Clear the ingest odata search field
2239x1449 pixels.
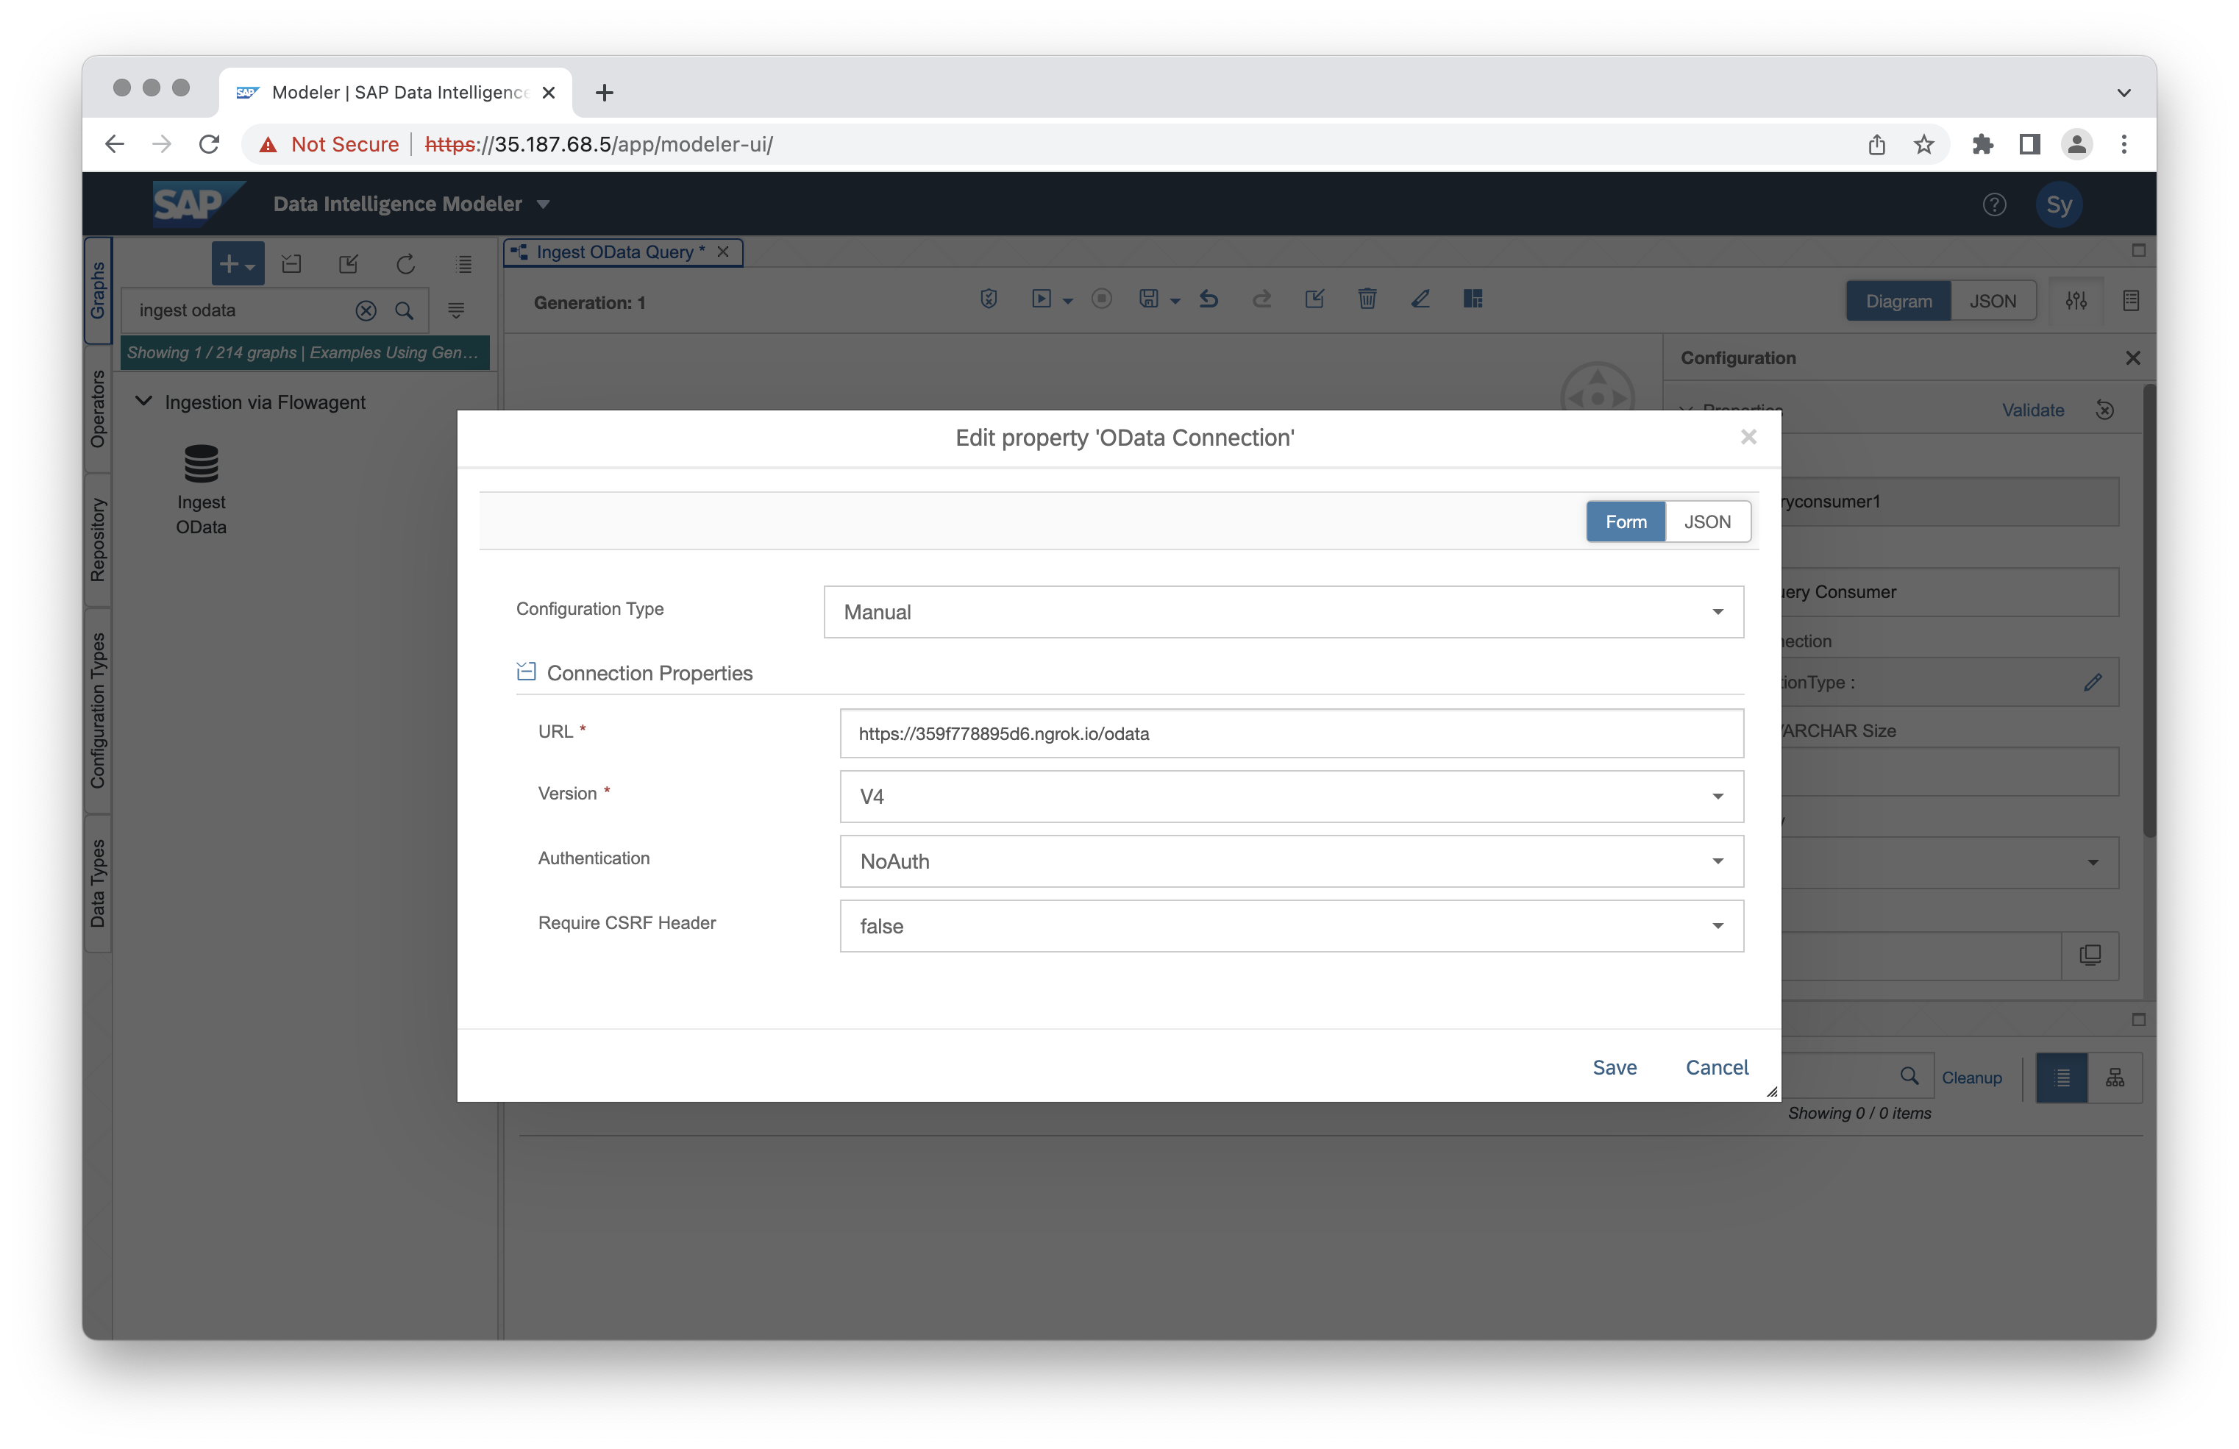(366, 310)
